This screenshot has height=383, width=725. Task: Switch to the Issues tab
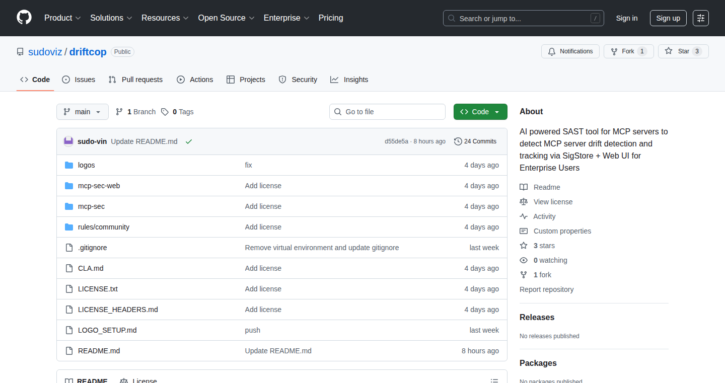point(79,80)
